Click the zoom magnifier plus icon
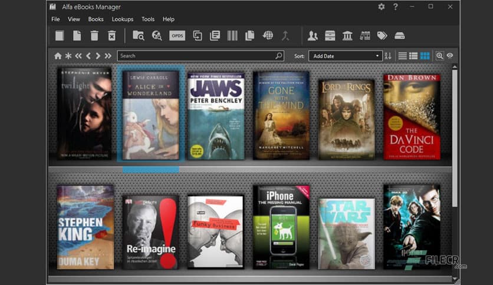Viewport: 493px width, 285px height. coord(439,55)
